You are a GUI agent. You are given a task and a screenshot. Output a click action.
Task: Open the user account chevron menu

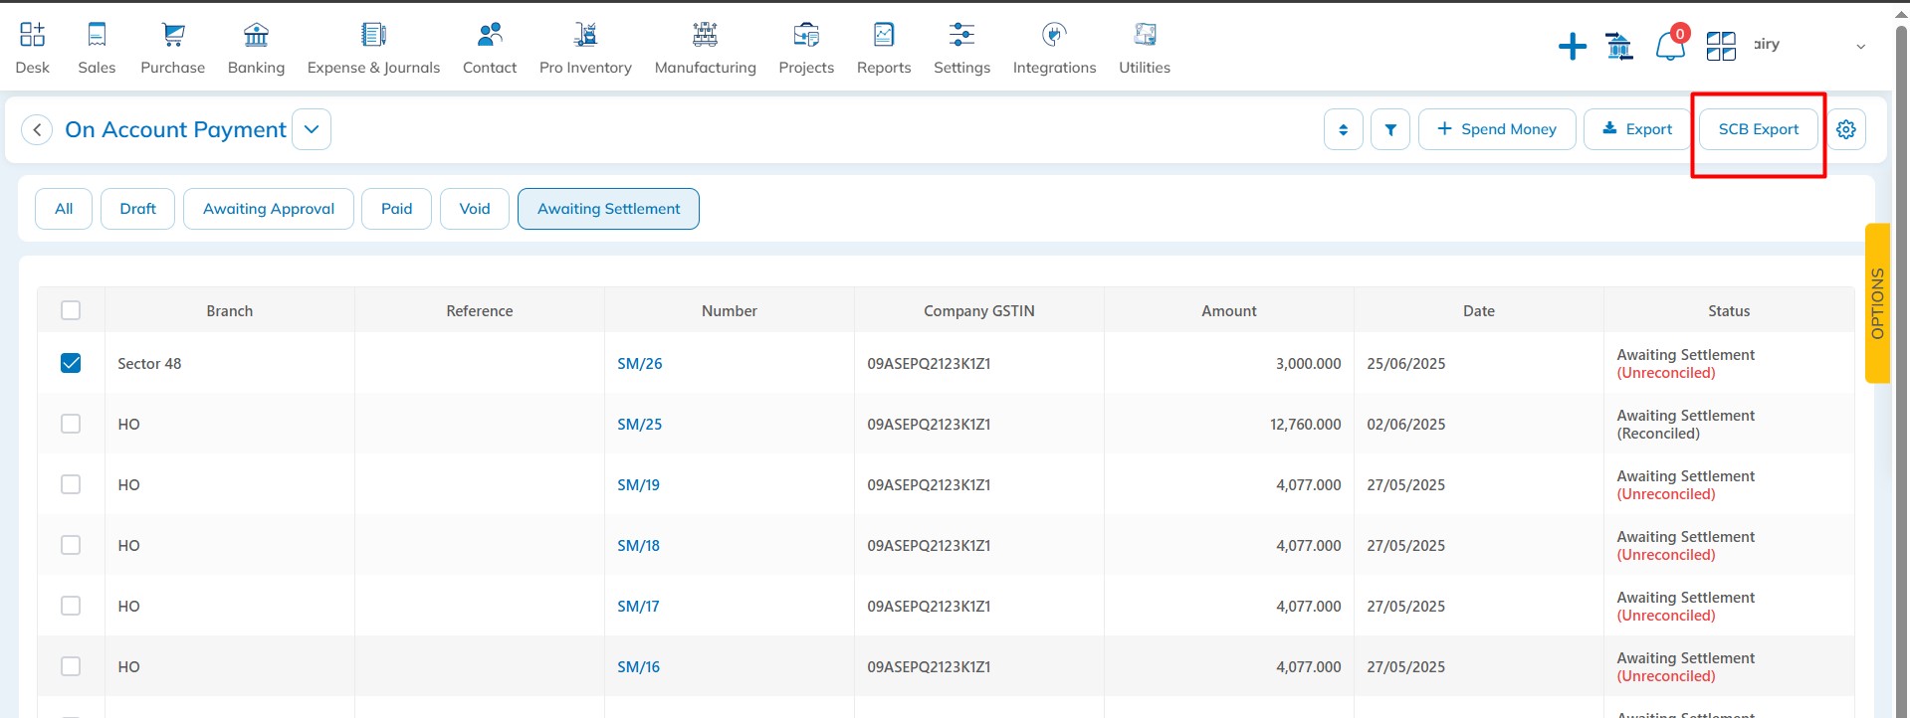pyautogui.click(x=1860, y=46)
